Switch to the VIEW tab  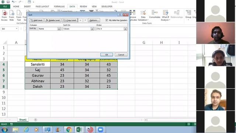point(94,7)
